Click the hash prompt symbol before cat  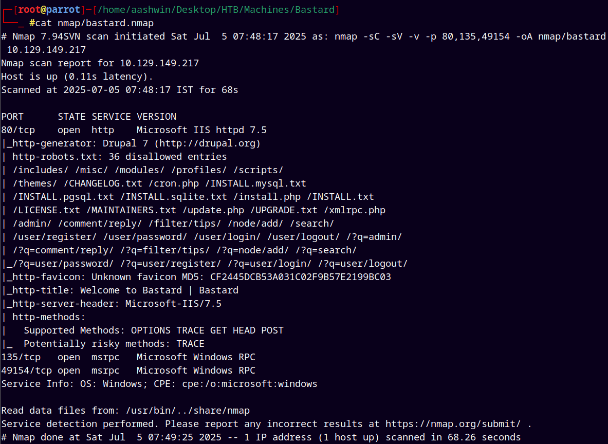[32, 23]
